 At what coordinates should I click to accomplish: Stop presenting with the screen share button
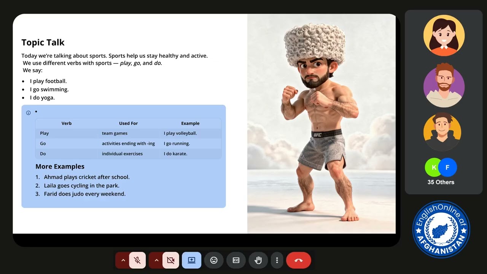click(x=191, y=260)
